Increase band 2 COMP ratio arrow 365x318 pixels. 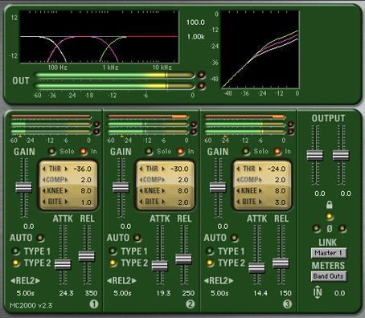(163, 180)
